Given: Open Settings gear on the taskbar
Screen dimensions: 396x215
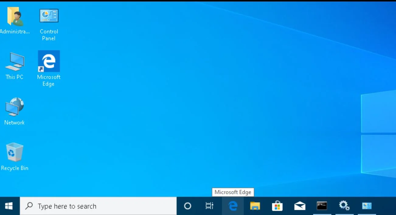Looking at the screenshot, I should pos(344,206).
